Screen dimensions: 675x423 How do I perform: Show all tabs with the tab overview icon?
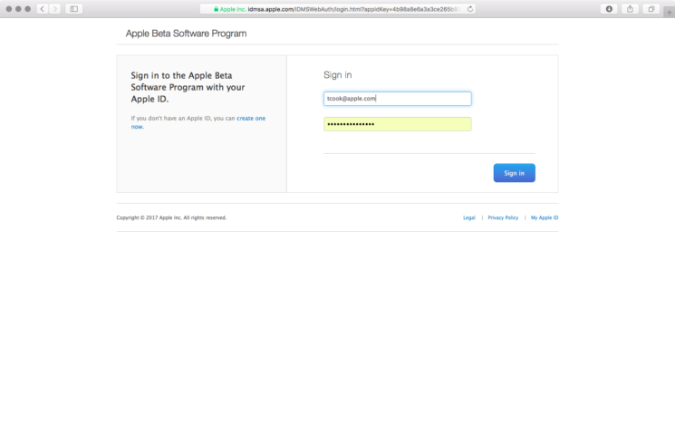click(651, 9)
